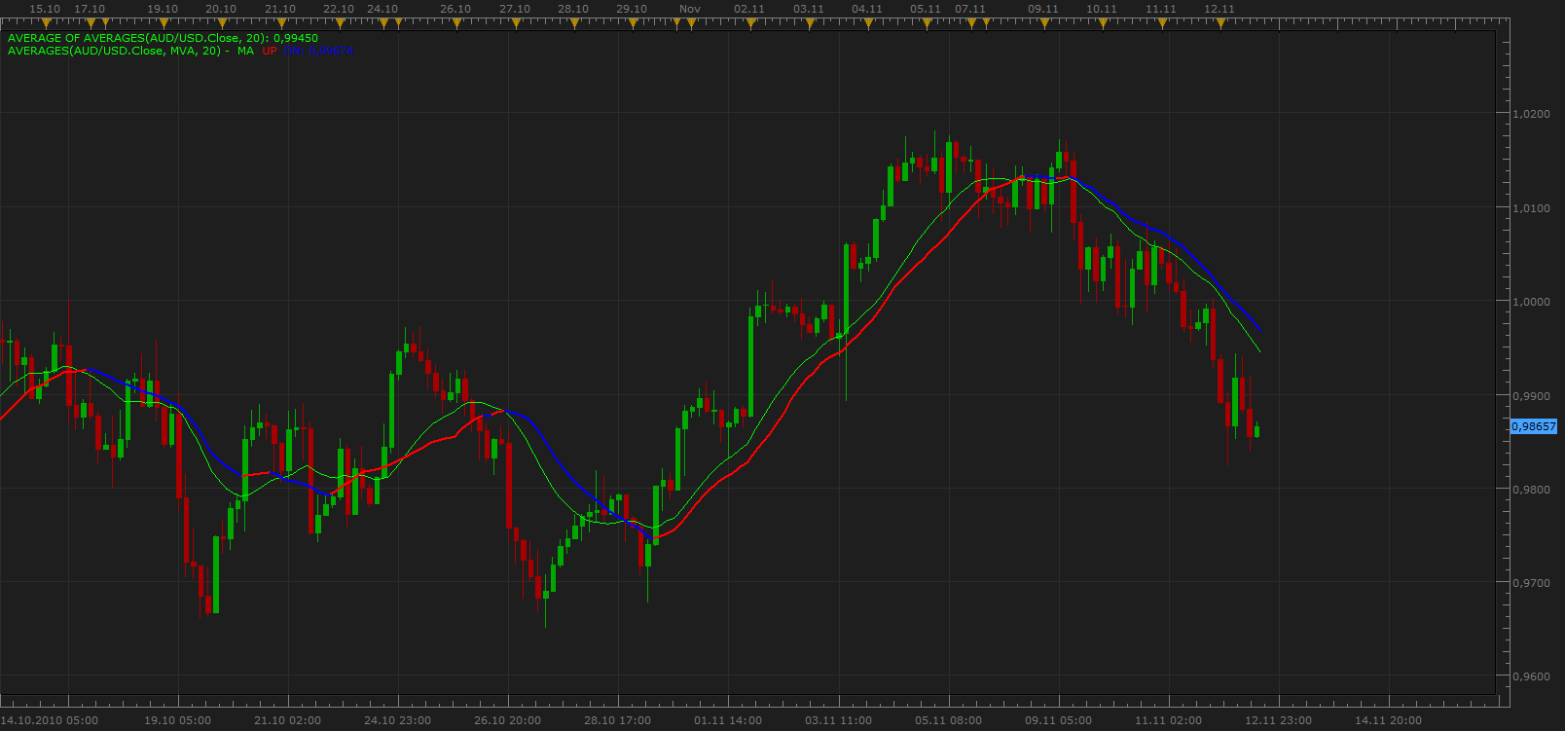
Task: Click the blue DN value legend text
Action: pos(319,51)
